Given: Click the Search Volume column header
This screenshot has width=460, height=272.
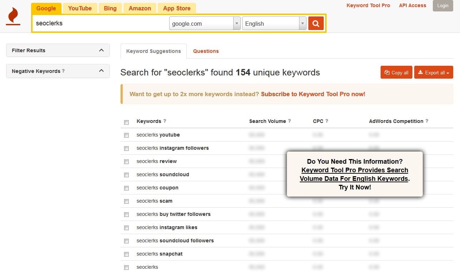Looking at the screenshot, I should 268,121.
